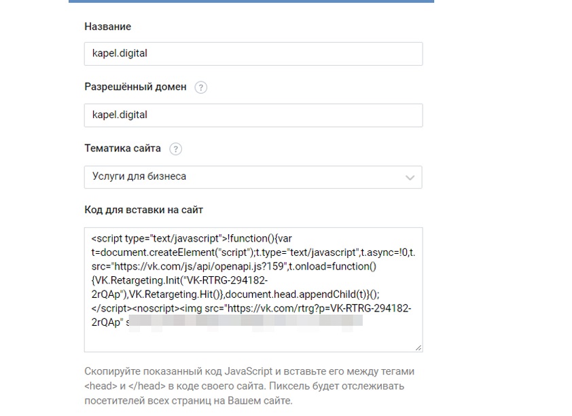Screen dimensions: 572x416
Task: Click the Разрешённый домен label
Action: pyautogui.click(x=135, y=87)
